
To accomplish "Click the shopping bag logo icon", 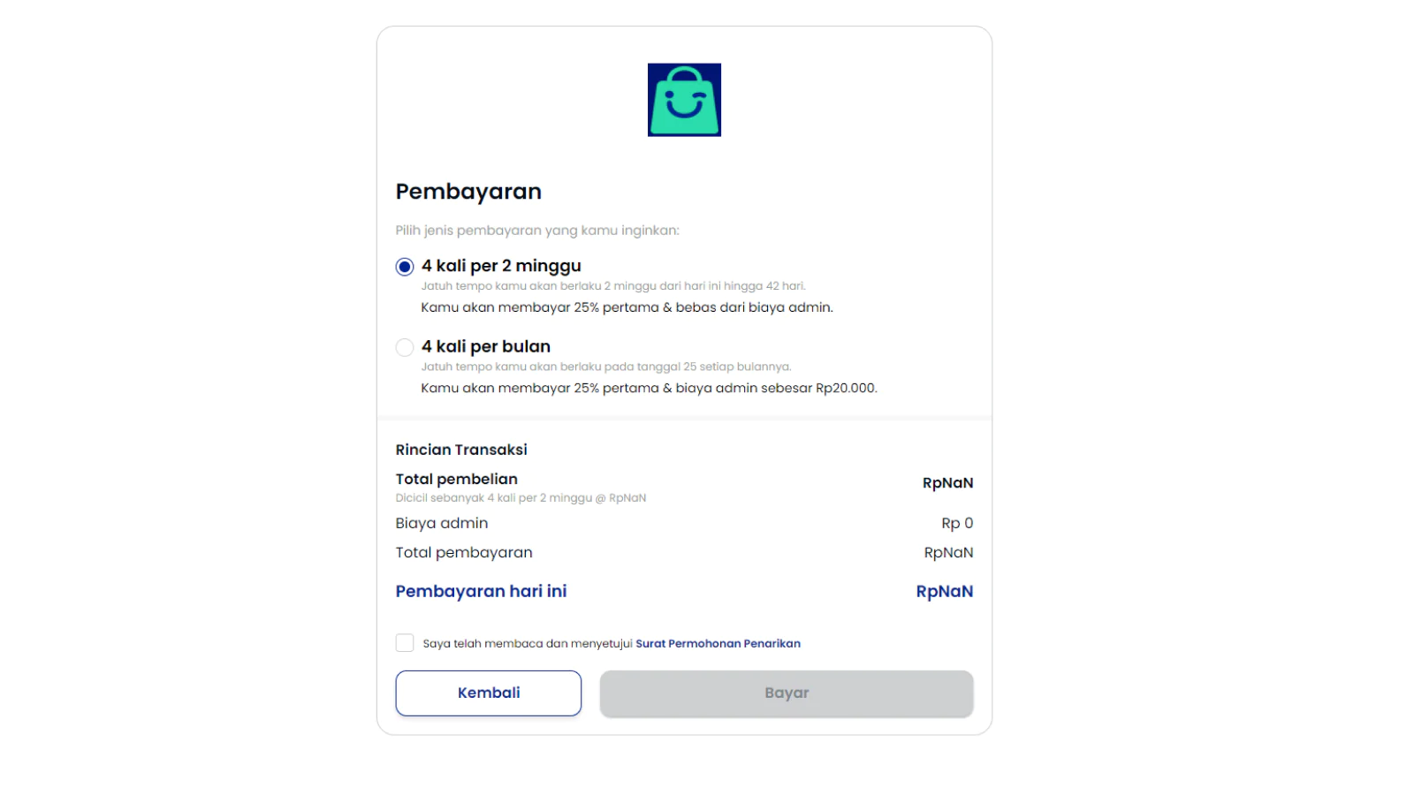I will 684,100.
